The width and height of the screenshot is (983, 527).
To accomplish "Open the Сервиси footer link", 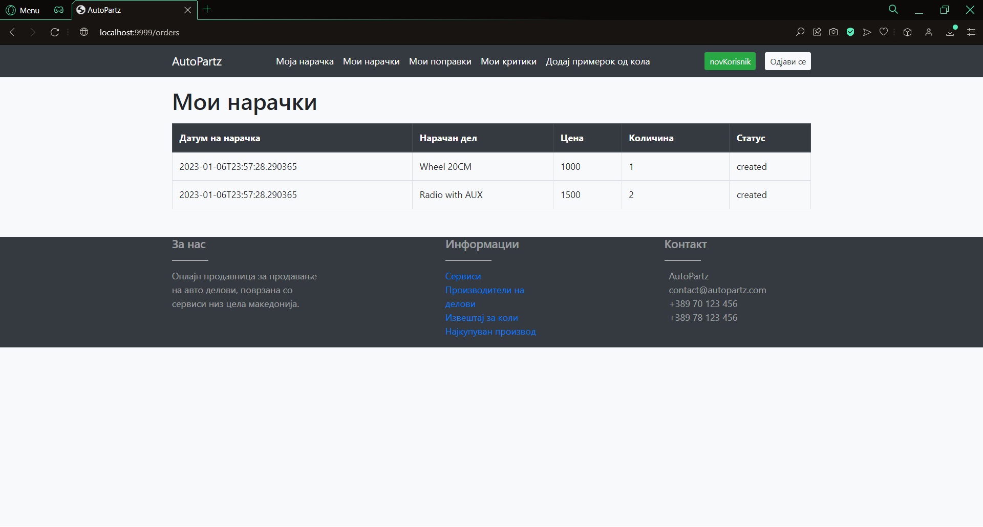I will (463, 276).
